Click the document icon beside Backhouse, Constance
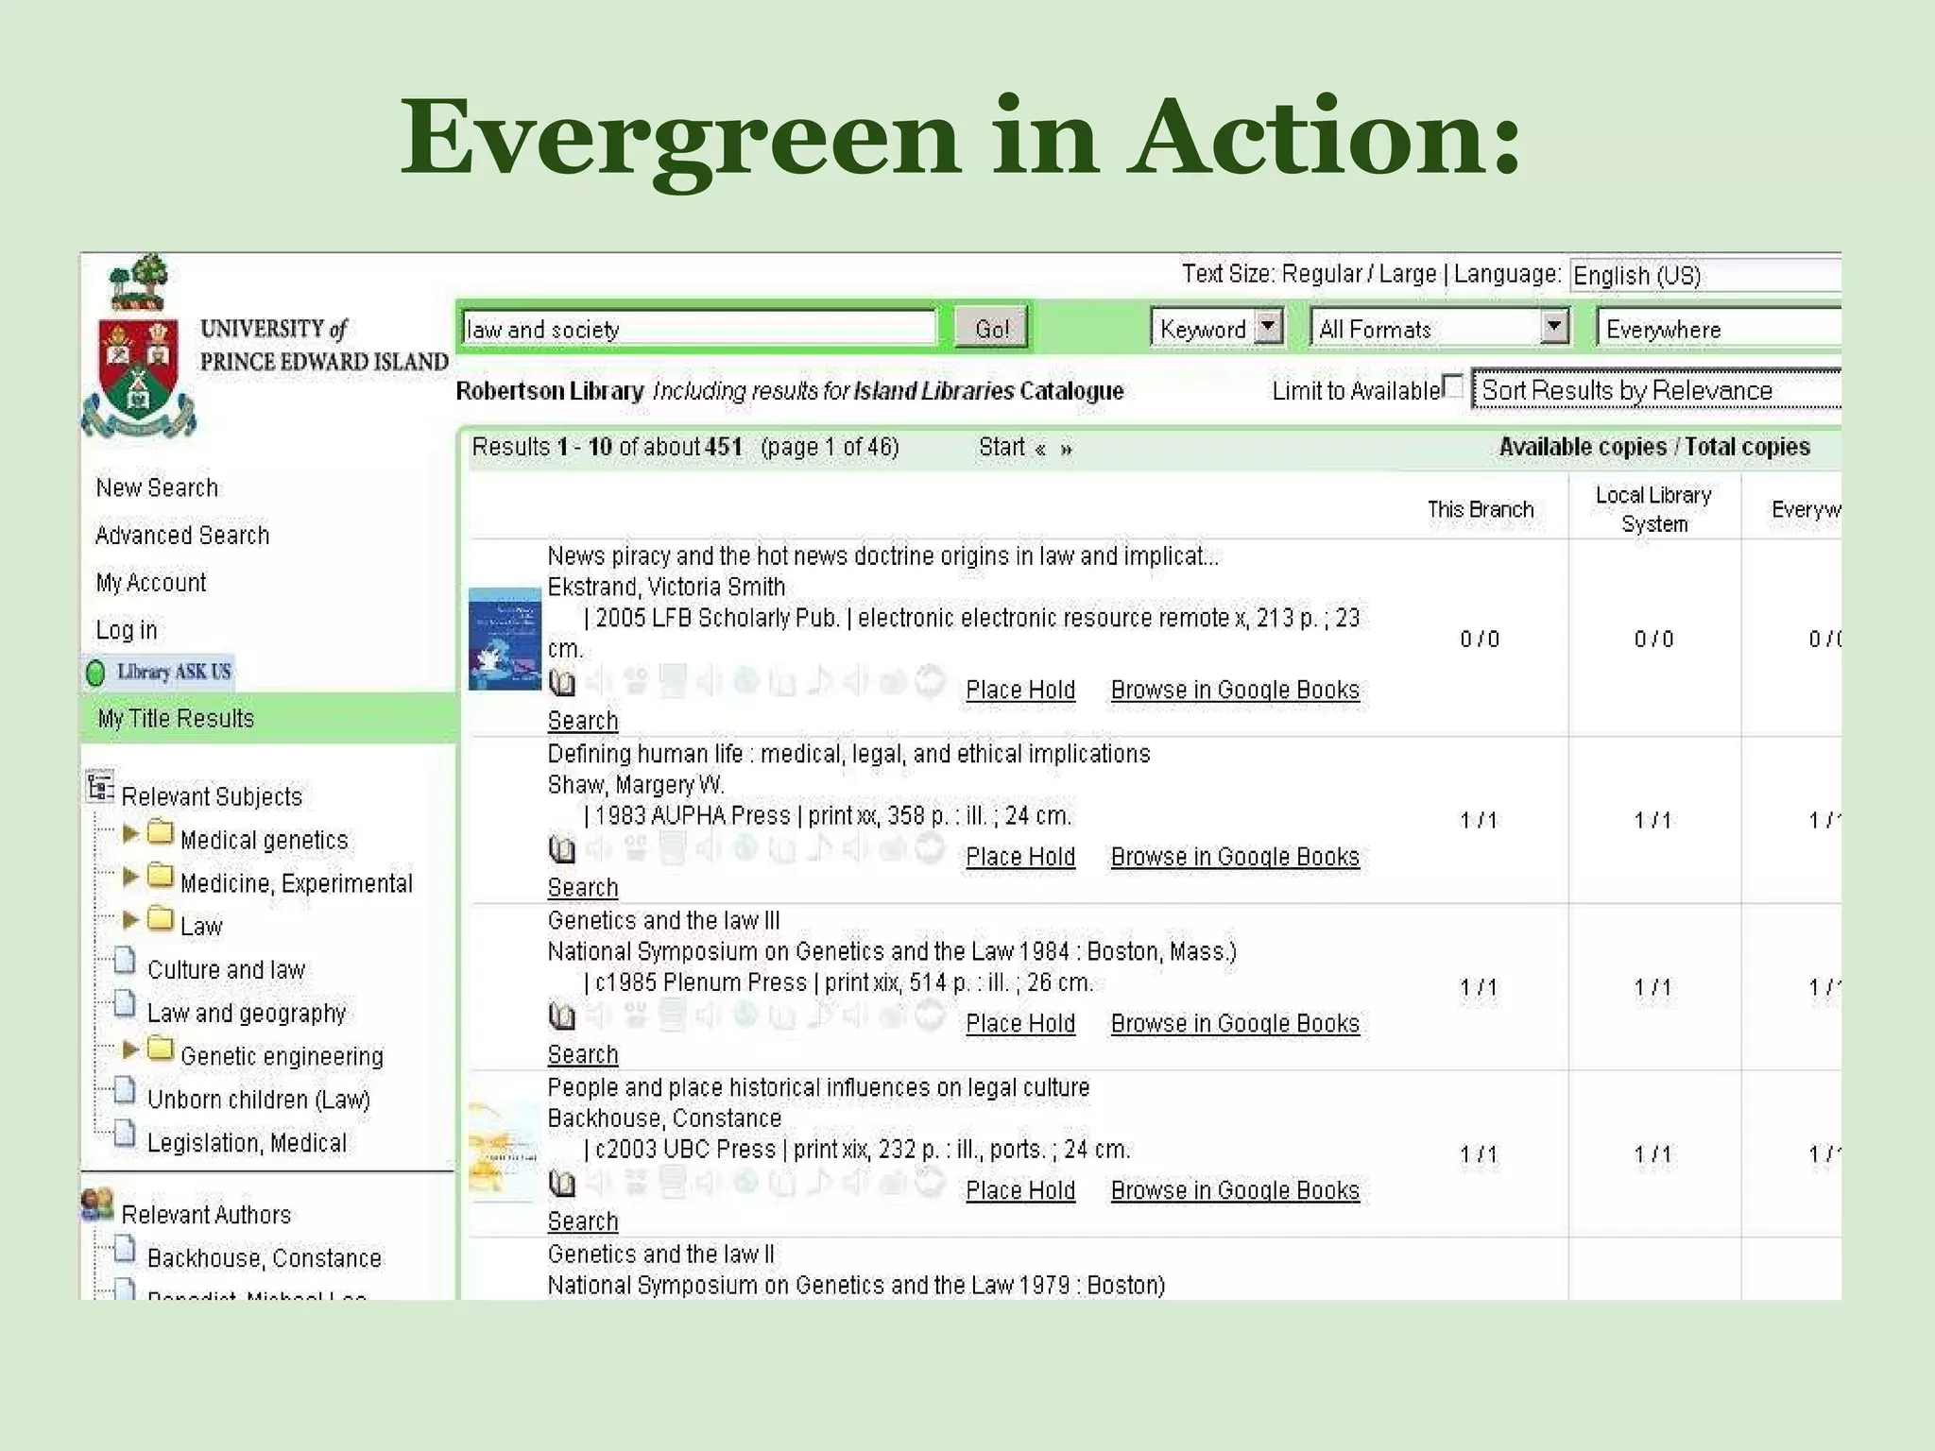Viewport: 1935px width, 1451px height. 125,1251
